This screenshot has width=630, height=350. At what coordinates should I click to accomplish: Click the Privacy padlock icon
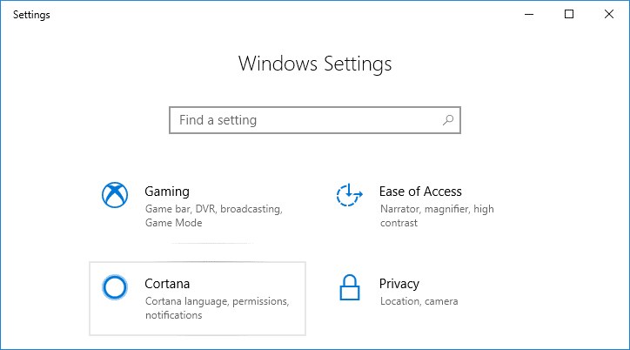point(350,286)
